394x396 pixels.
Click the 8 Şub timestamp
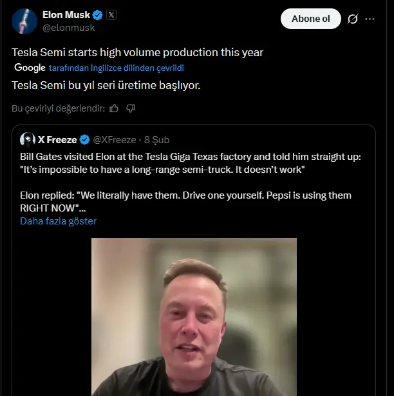point(156,139)
